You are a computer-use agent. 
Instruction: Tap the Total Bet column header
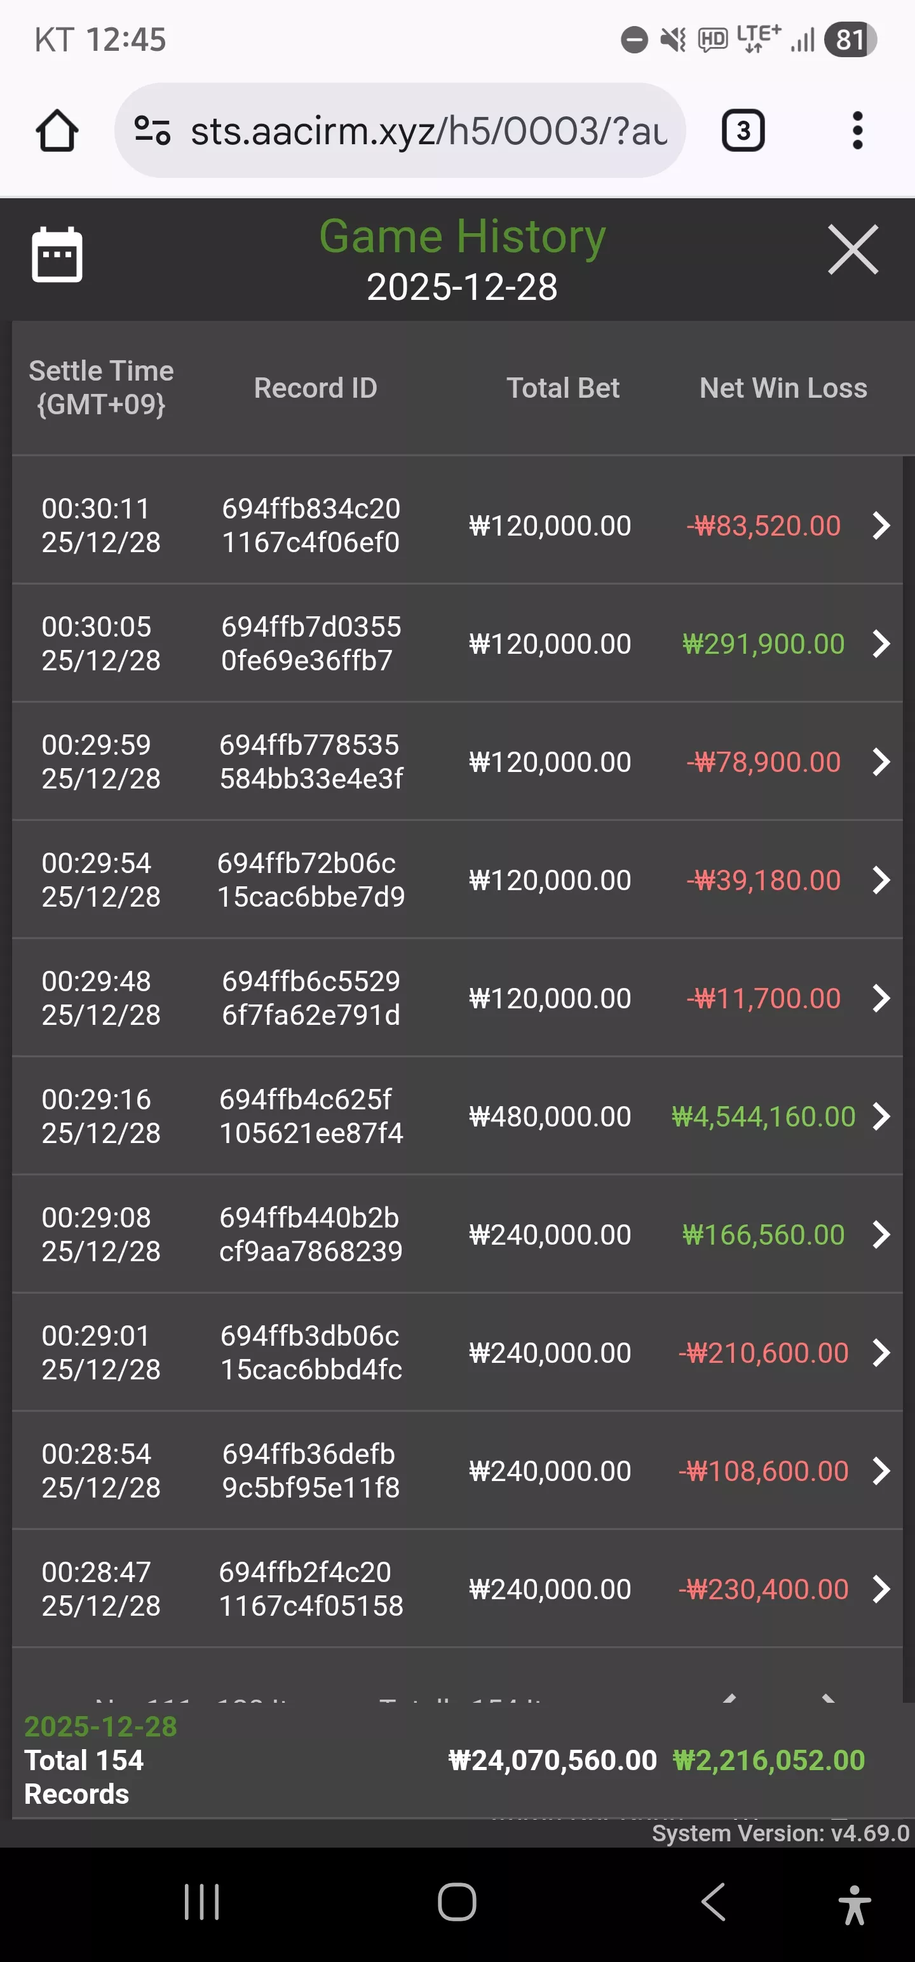(x=563, y=388)
